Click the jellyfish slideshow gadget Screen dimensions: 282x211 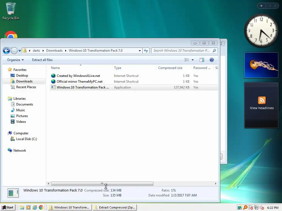click(261, 65)
